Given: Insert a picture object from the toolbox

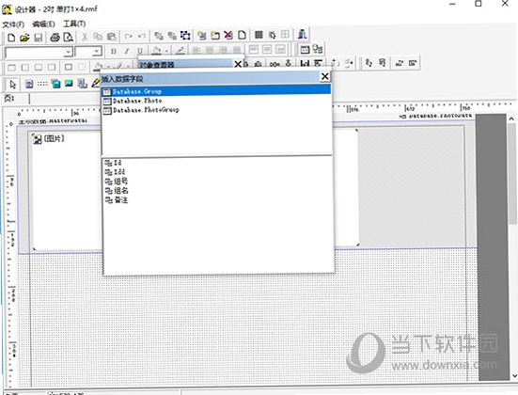Looking at the screenshot, I should (x=69, y=84).
